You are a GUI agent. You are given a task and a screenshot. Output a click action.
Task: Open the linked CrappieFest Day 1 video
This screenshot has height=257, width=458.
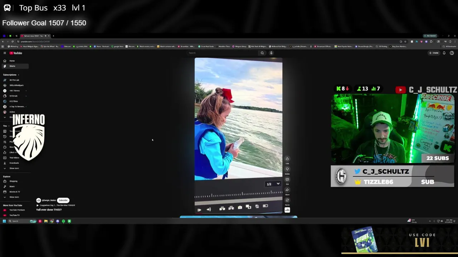tap(56, 206)
